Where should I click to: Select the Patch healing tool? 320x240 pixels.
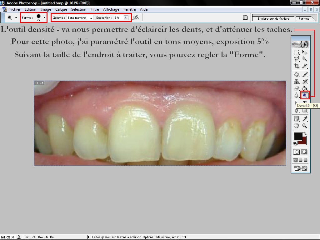[x=297, y=74]
